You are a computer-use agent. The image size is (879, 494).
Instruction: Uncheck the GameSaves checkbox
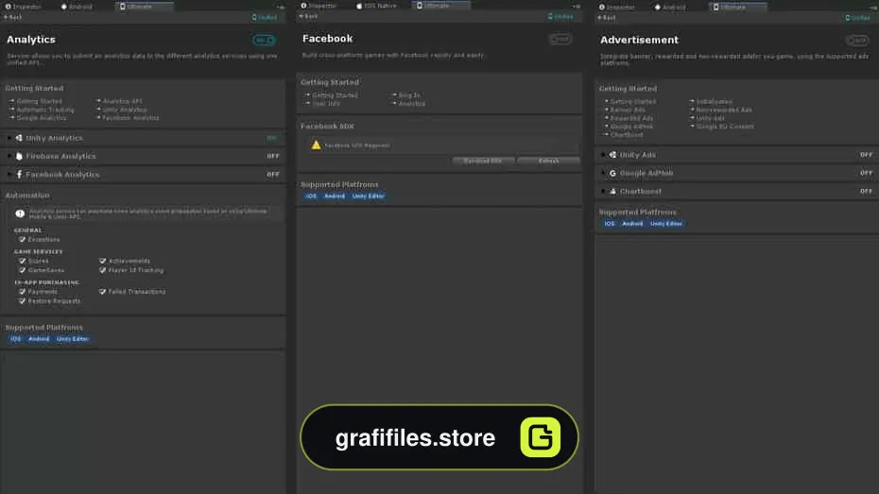[22, 270]
